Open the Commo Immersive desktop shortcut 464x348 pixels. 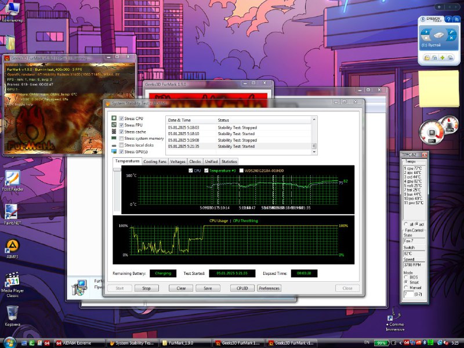(x=395, y=319)
